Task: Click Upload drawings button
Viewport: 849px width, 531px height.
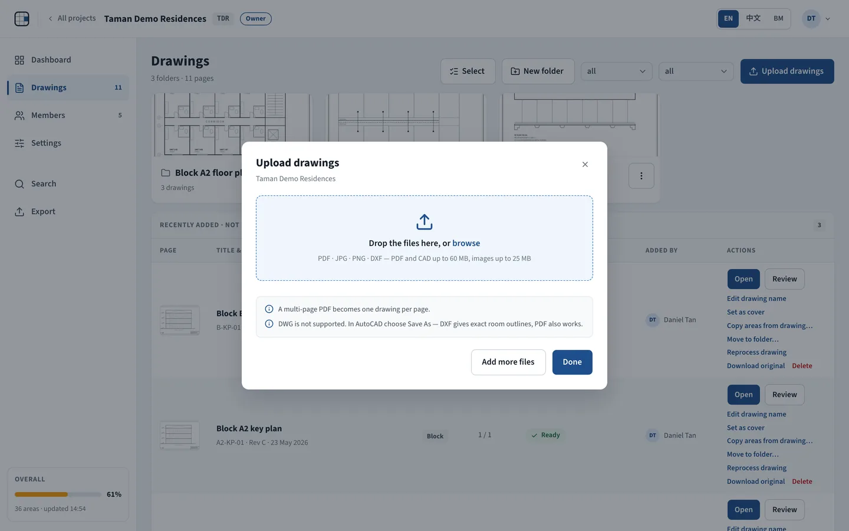Action: (x=787, y=71)
